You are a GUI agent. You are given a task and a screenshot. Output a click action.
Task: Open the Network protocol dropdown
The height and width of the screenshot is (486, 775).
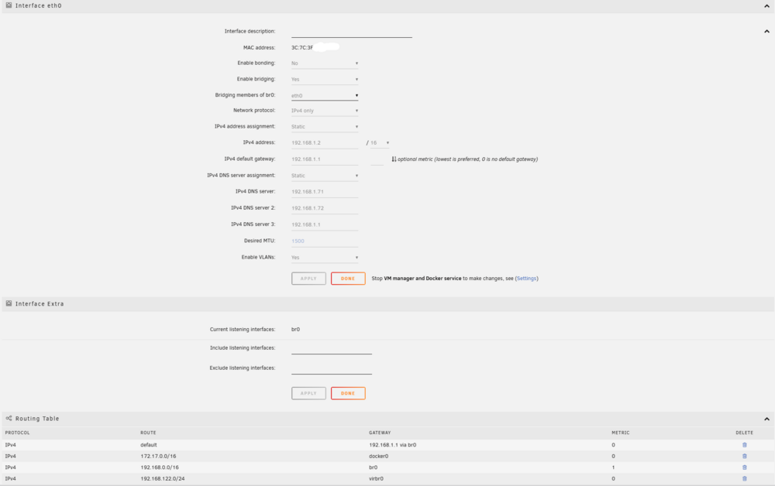pyautogui.click(x=325, y=111)
